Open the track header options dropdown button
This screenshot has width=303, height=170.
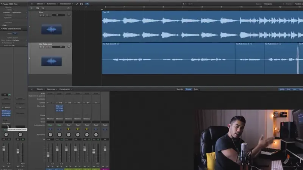point(68,8)
